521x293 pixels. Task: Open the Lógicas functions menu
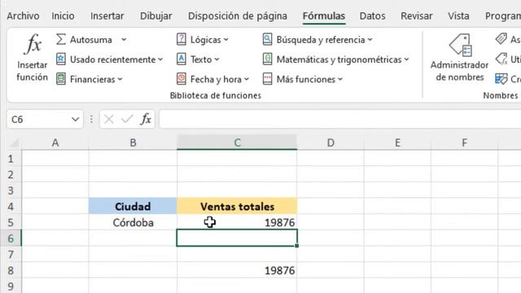203,40
